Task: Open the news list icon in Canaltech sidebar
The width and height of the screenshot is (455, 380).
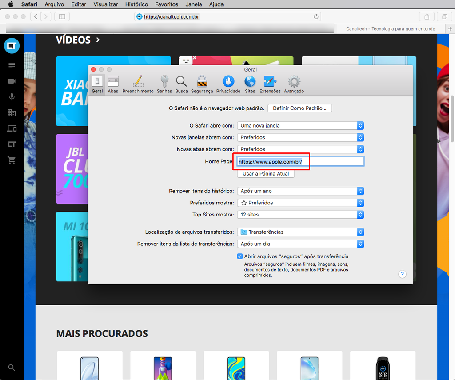Action: click(x=12, y=65)
